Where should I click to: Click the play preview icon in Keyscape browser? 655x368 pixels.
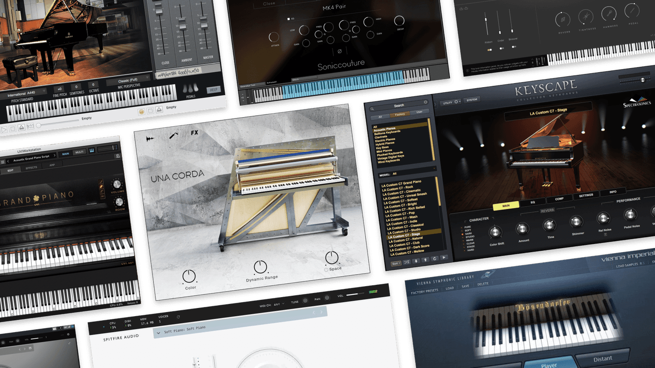point(444,258)
